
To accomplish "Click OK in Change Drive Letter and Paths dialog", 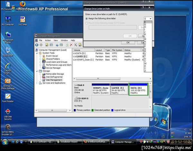I will [128, 42].
